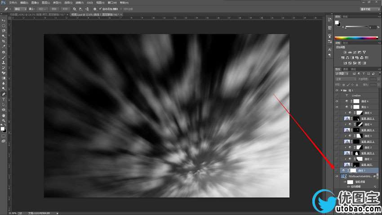Select the Horizontal Type tool
Screen dimensions: 382x215
click(4, 99)
